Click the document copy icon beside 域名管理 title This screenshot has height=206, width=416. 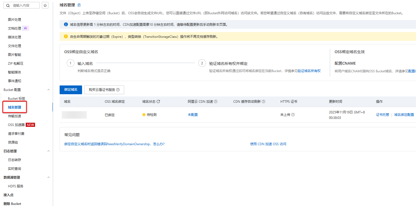79,5
